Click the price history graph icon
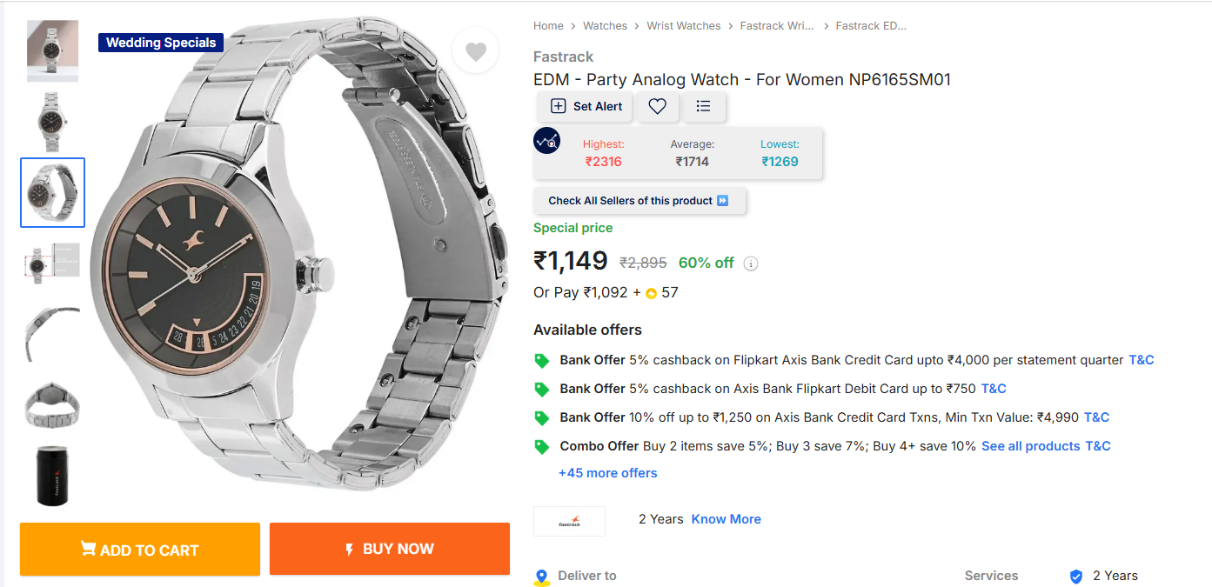1212x587 pixels. pyautogui.click(x=547, y=141)
